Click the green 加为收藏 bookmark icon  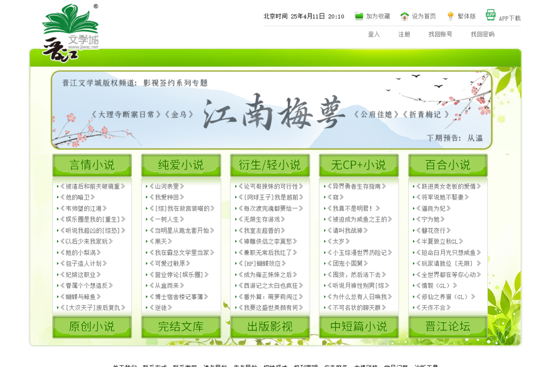click(x=359, y=16)
